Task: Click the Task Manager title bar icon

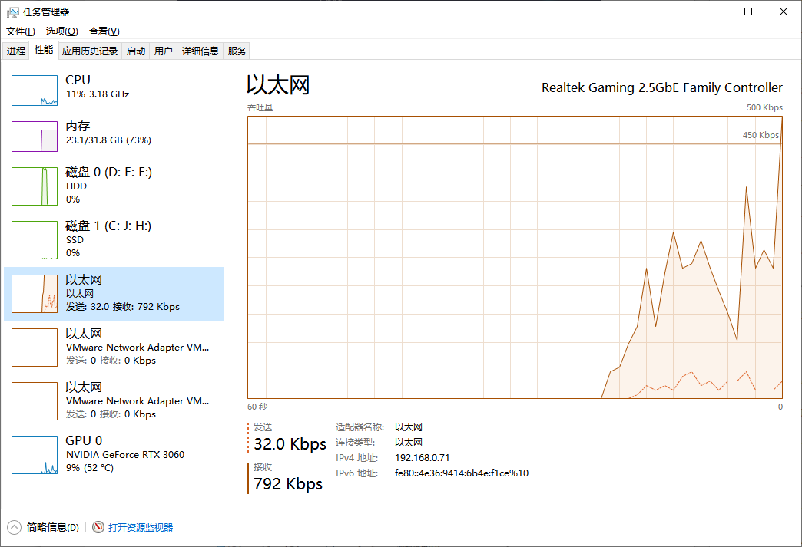Action: coord(13,12)
